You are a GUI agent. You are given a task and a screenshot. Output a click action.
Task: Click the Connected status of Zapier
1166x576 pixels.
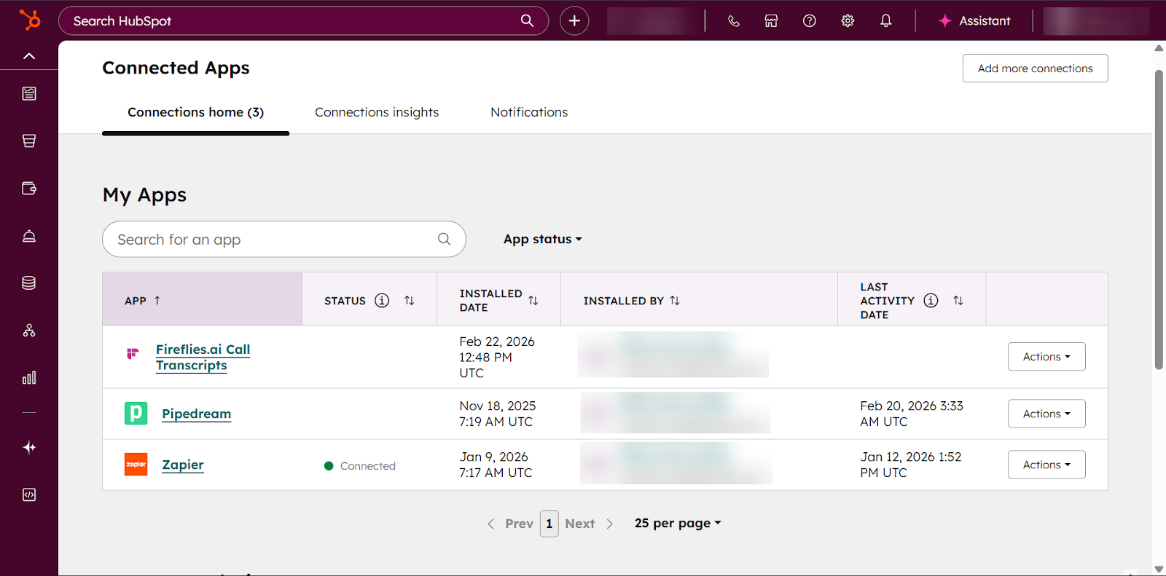(x=360, y=466)
